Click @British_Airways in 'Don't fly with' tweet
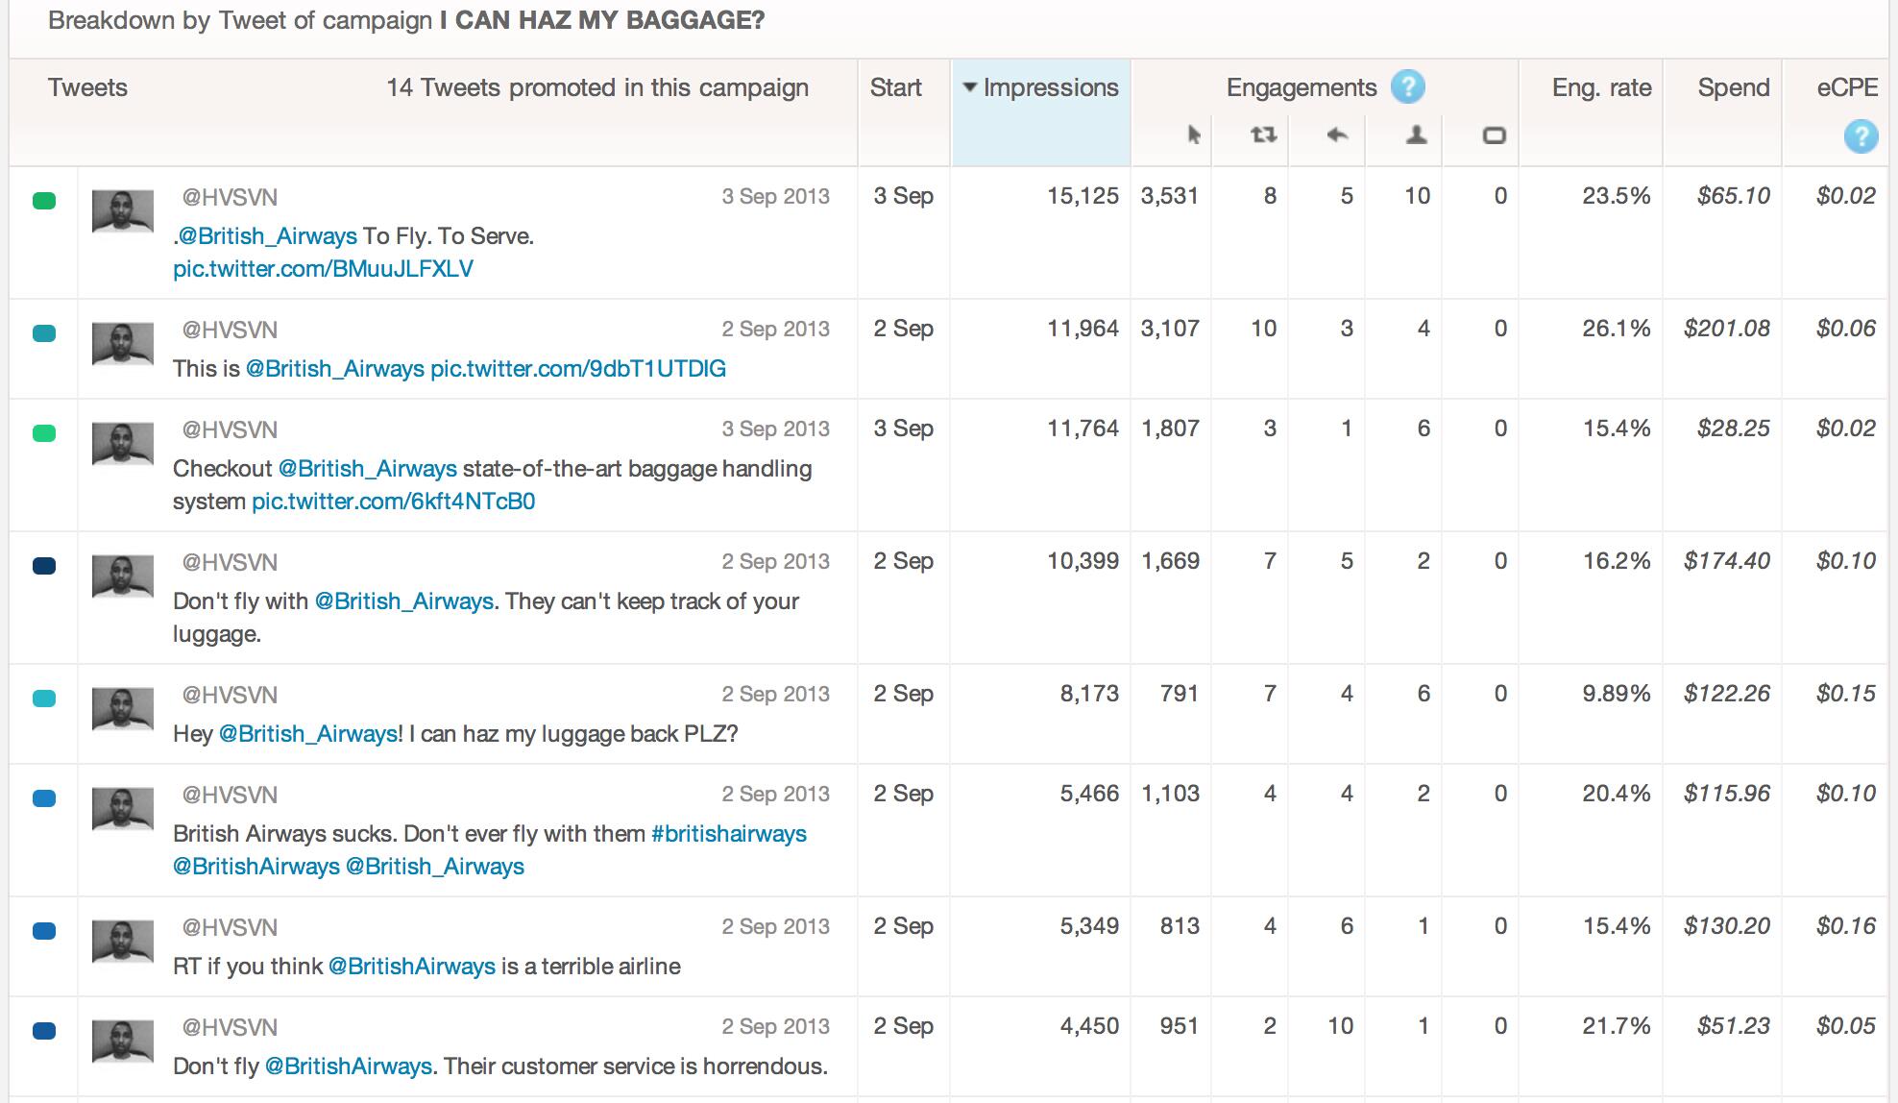The height and width of the screenshot is (1103, 1898). (404, 601)
